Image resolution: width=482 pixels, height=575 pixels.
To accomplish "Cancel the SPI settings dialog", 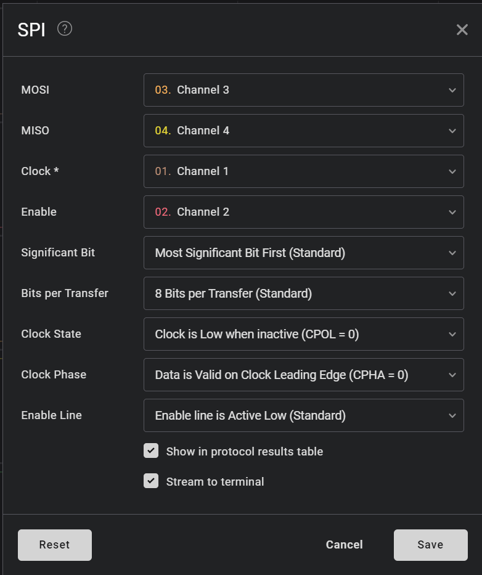I will pos(344,545).
